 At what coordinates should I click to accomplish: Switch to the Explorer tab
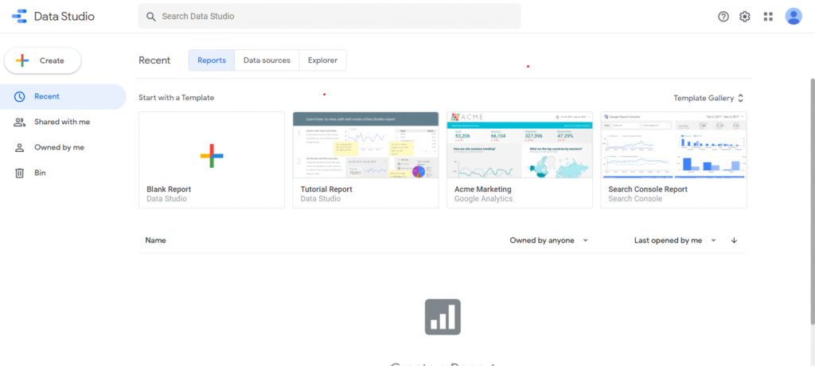tap(323, 60)
